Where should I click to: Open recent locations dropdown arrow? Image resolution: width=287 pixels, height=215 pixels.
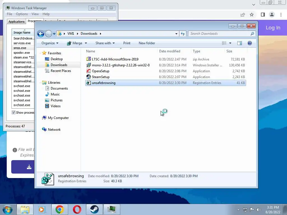tap(54, 34)
